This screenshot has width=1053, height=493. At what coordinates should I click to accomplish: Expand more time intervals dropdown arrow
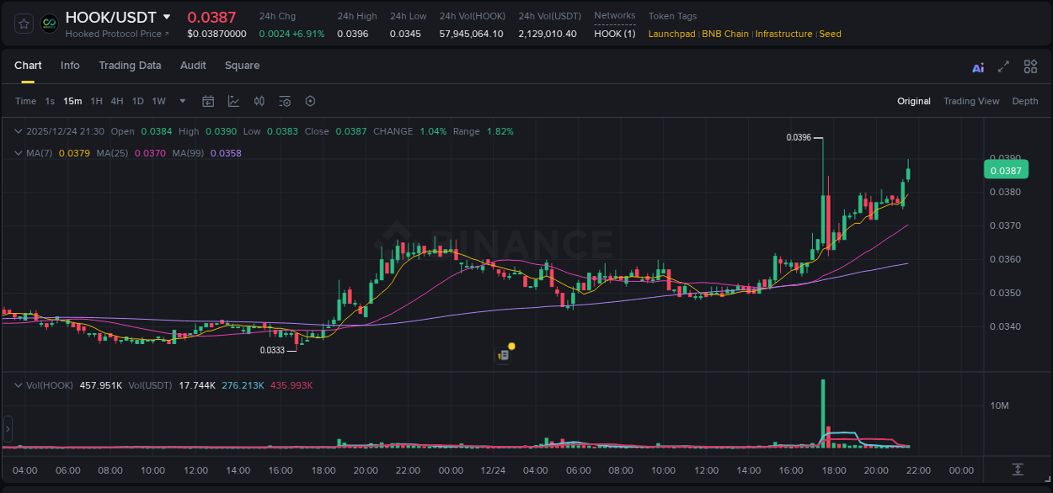pos(182,101)
